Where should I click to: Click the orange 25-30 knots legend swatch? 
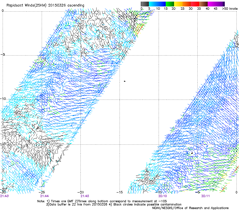click(187, 4)
